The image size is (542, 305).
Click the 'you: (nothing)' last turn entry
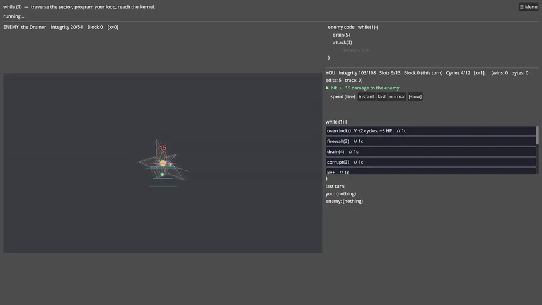pos(341,193)
